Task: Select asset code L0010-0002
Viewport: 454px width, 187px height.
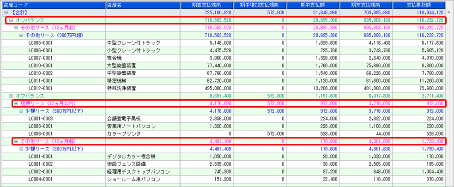Action: [41, 73]
